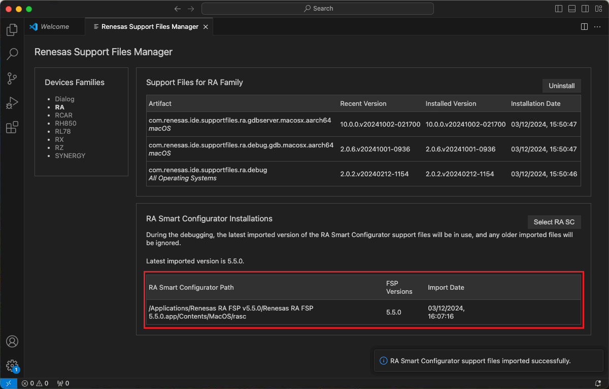The width and height of the screenshot is (609, 389).
Task: Click the notification info icon
Action: [384, 361]
